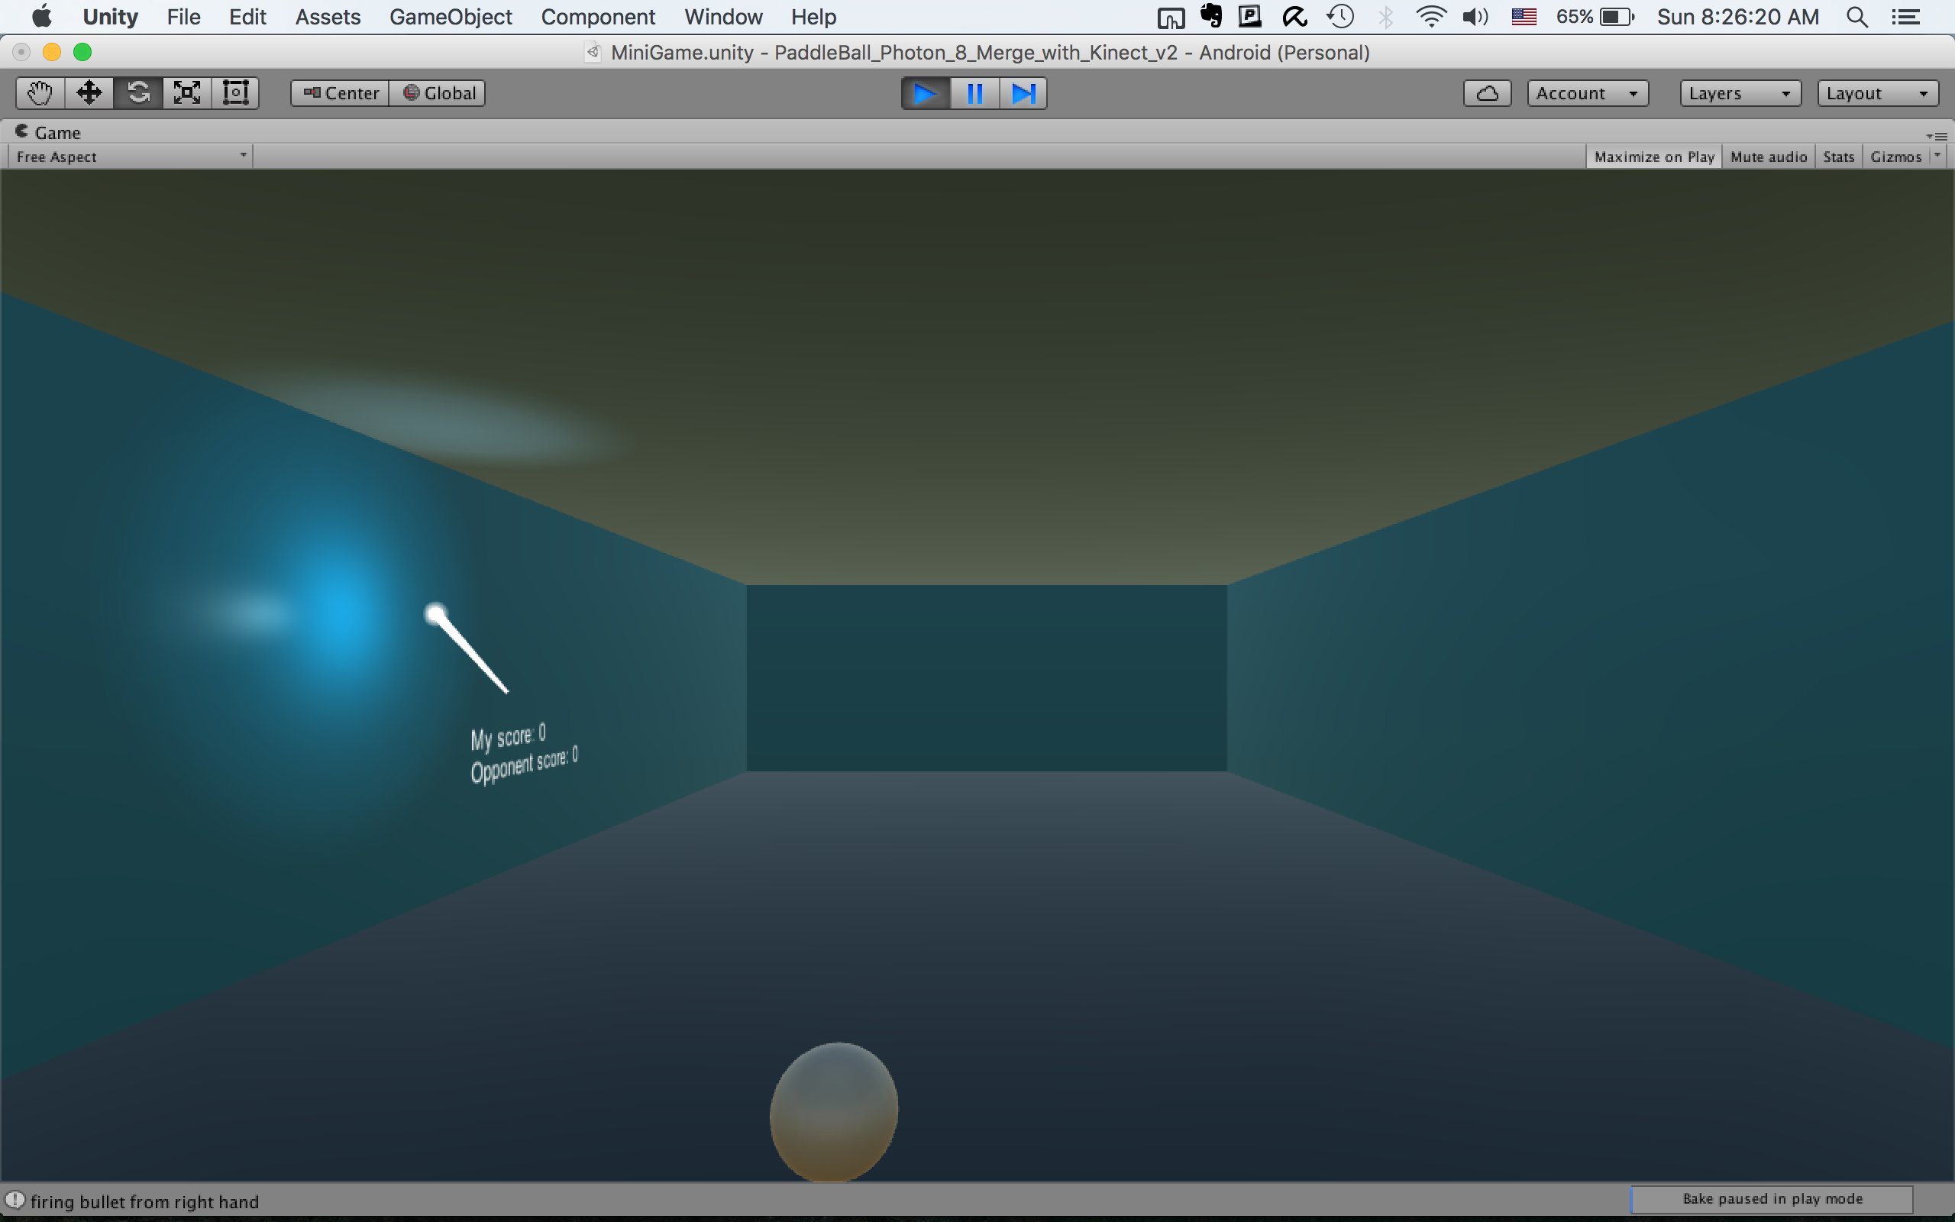
Task: Open the GameObject menu
Action: 450,17
